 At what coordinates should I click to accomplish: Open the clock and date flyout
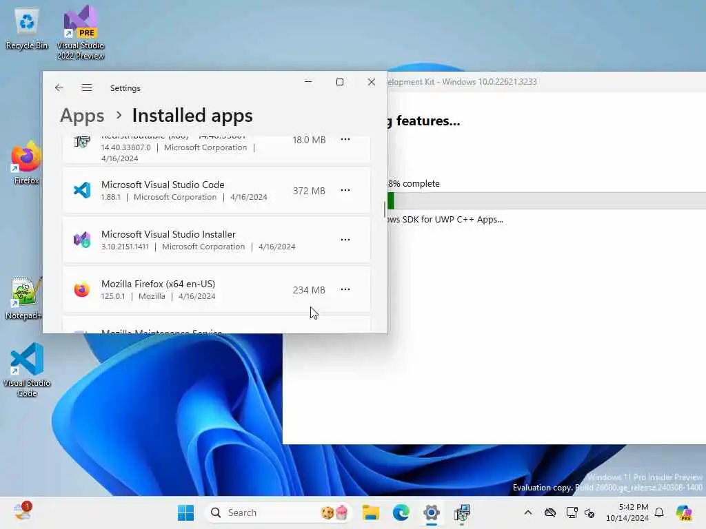pyautogui.click(x=627, y=512)
